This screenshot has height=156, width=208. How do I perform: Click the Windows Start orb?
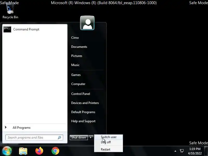7,151
